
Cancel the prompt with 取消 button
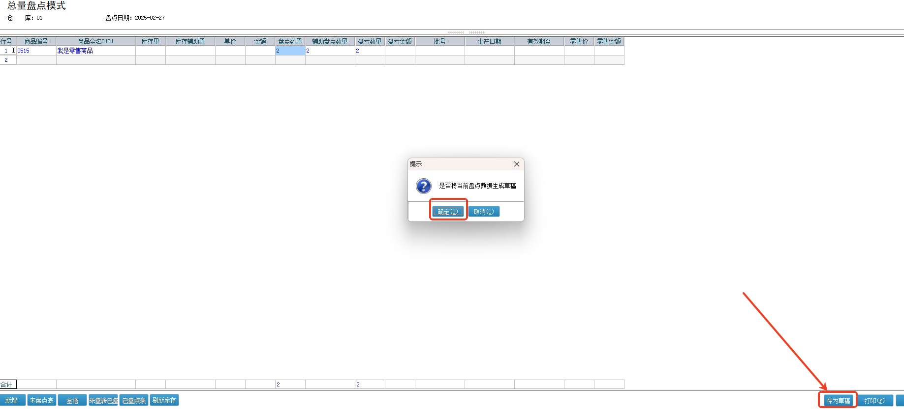(483, 212)
